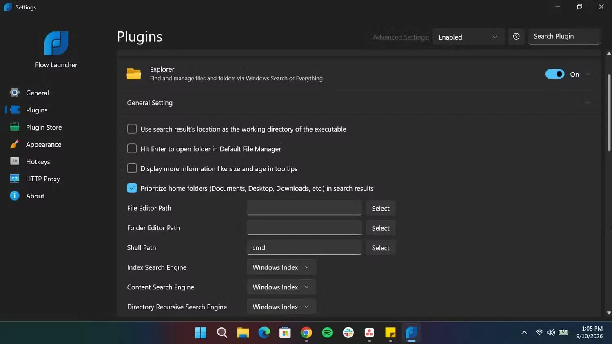
Task: Open the Windows Start menu
Action: coord(200,333)
